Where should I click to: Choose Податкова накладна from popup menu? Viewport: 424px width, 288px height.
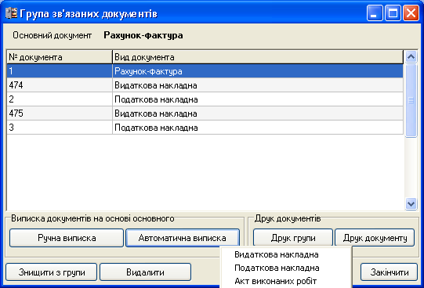(277, 268)
